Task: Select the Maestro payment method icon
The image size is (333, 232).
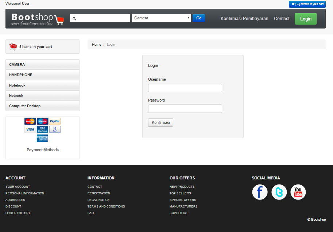Action: [42, 121]
